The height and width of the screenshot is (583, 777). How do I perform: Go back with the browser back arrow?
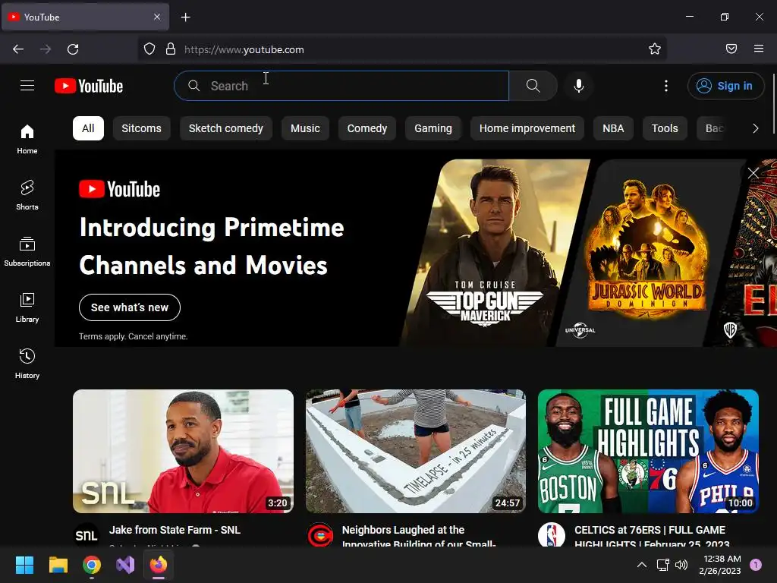pos(18,49)
